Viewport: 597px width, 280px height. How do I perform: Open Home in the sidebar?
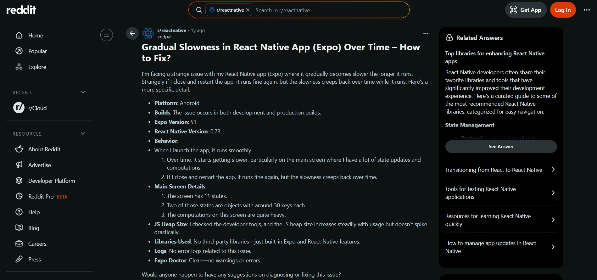pyautogui.click(x=36, y=36)
